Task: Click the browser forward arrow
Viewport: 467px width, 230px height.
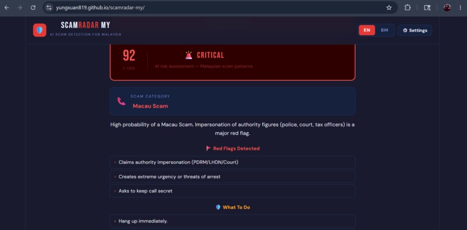Action: point(20,8)
